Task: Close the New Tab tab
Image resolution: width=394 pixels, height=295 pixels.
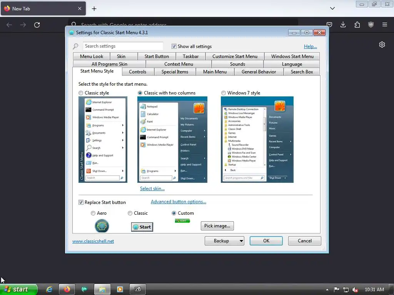Action: [x=80, y=8]
